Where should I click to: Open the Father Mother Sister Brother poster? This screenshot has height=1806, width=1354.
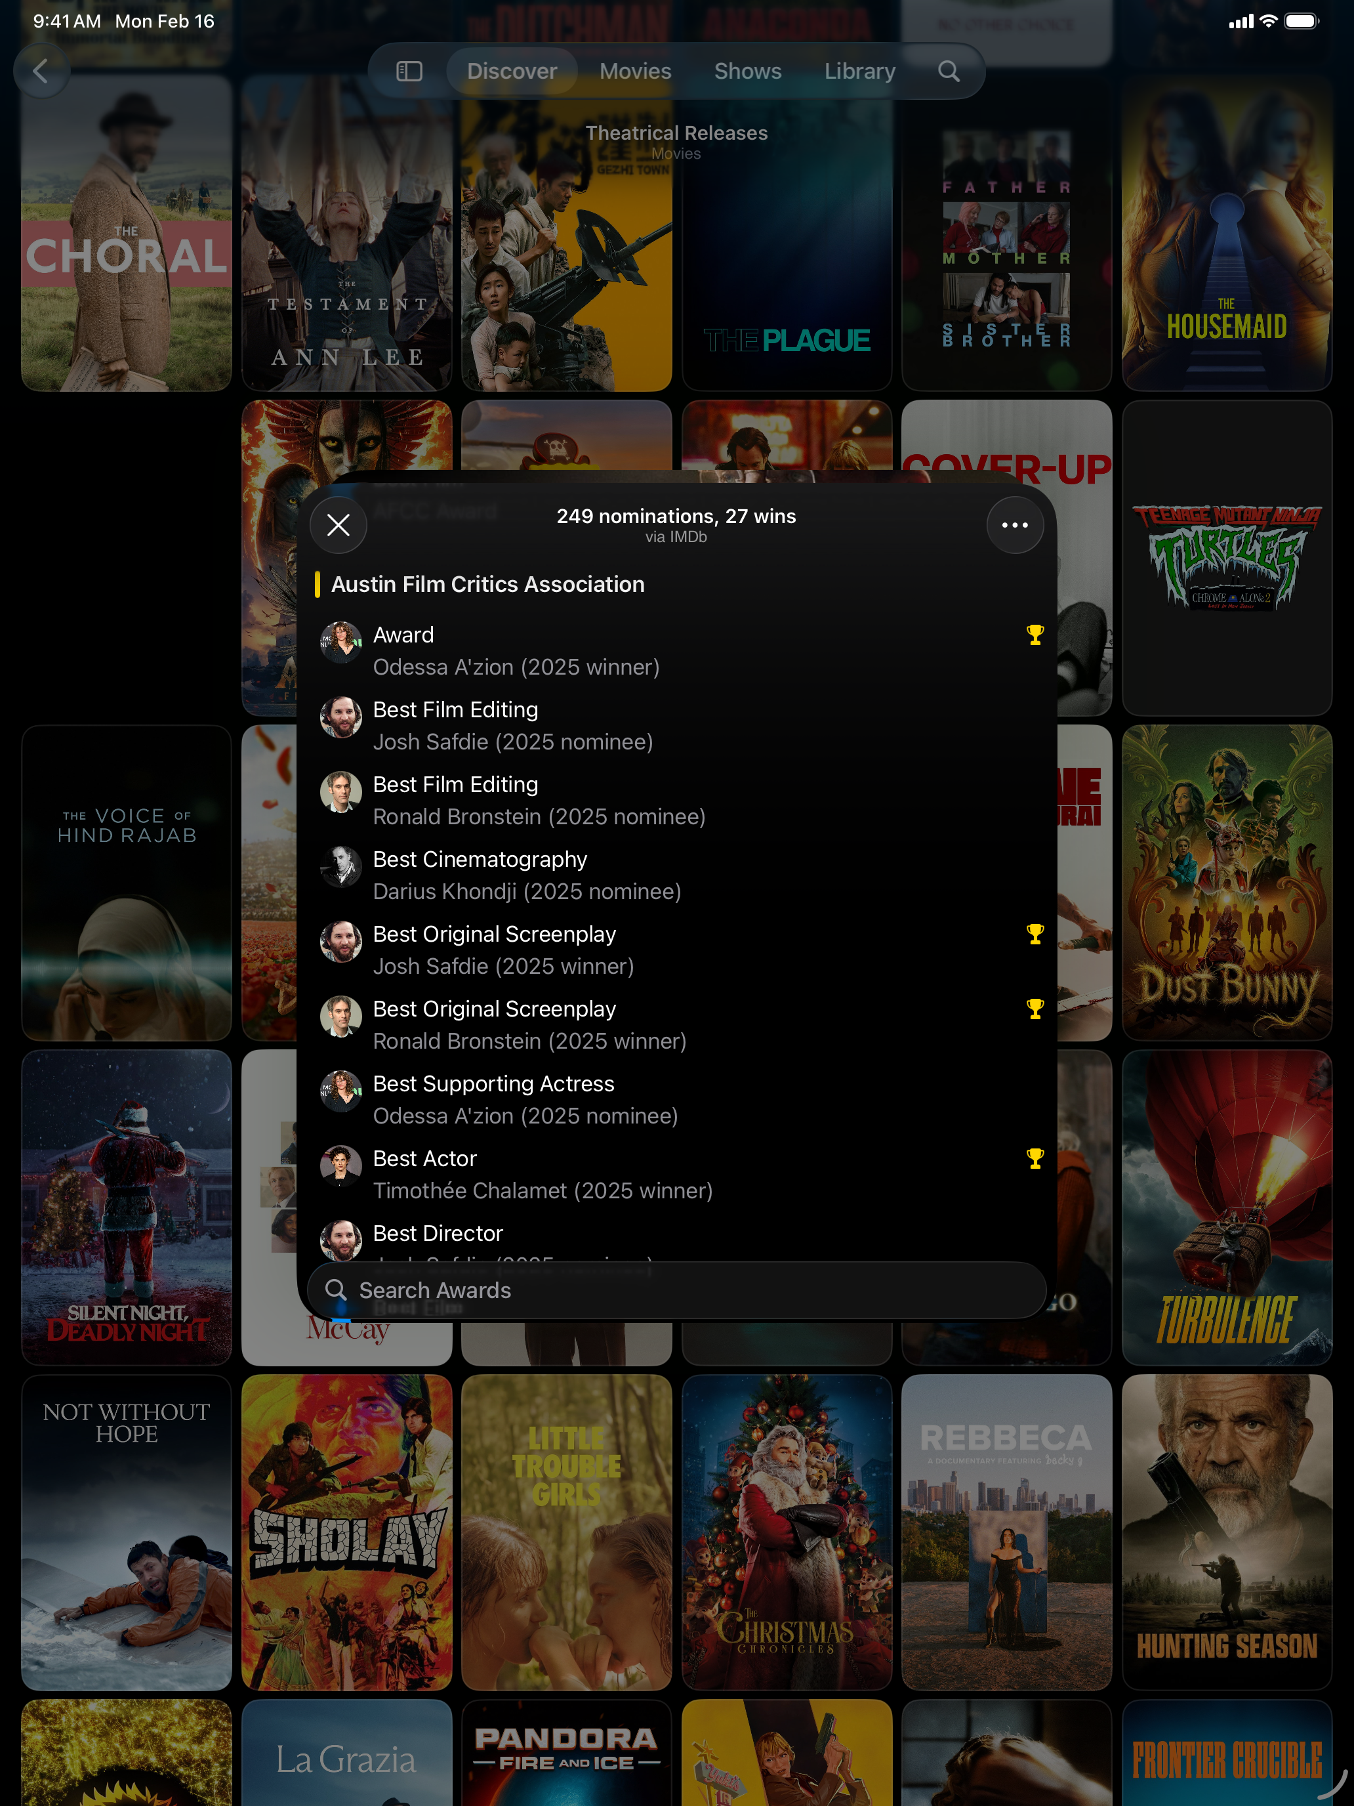(x=1006, y=234)
